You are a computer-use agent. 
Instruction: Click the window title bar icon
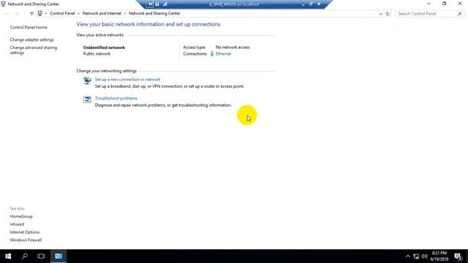tap(3, 4)
